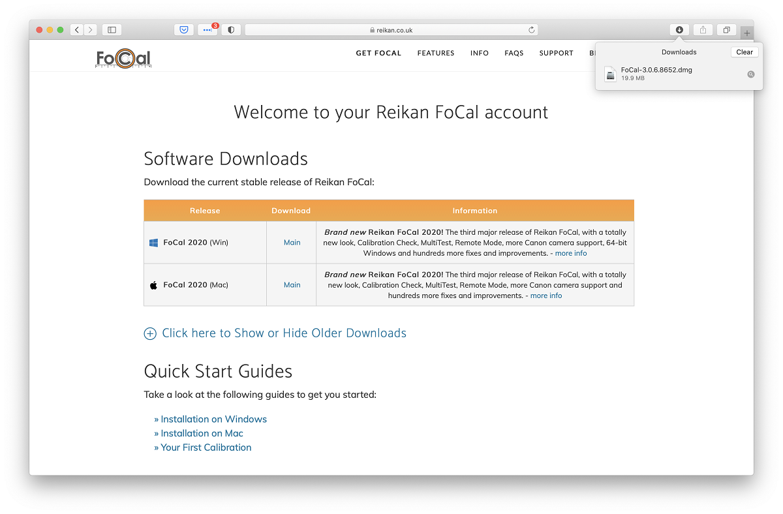Click the reikan.co.uk address bar
This screenshot has height=514, width=783.
pos(391,30)
